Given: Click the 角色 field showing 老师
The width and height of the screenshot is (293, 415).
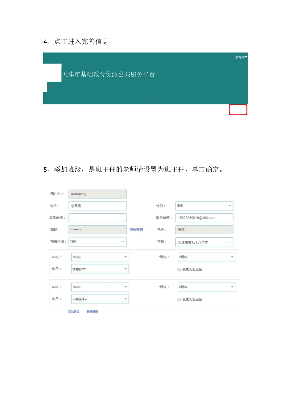Looking at the screenshot, I should 204,230.
